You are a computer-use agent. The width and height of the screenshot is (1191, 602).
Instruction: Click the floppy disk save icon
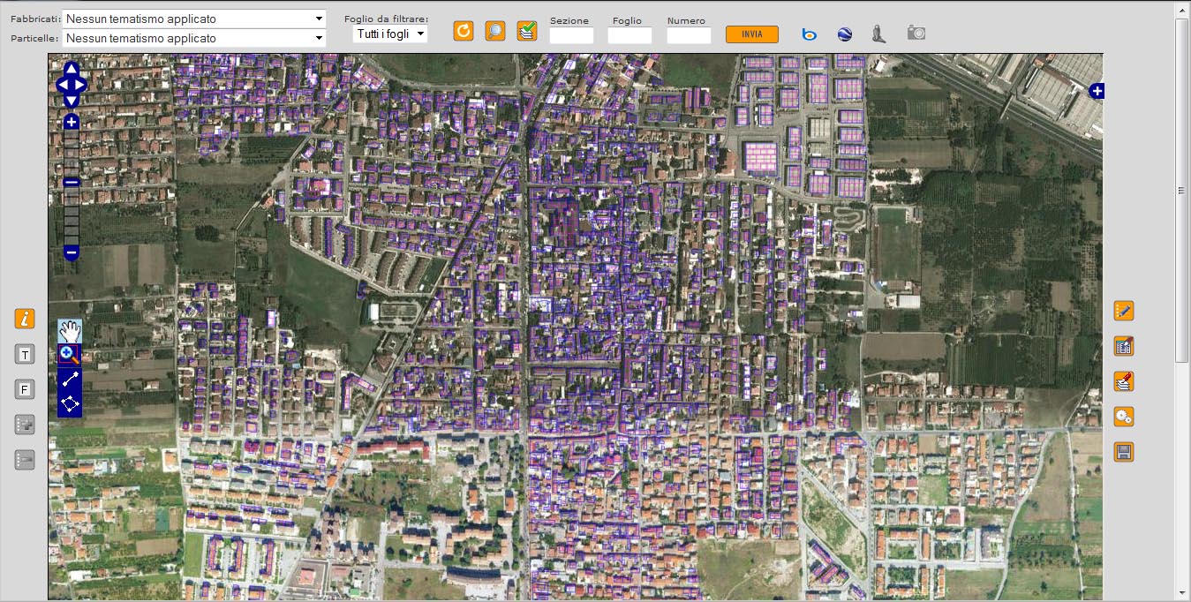click(x=1124, y=452)
